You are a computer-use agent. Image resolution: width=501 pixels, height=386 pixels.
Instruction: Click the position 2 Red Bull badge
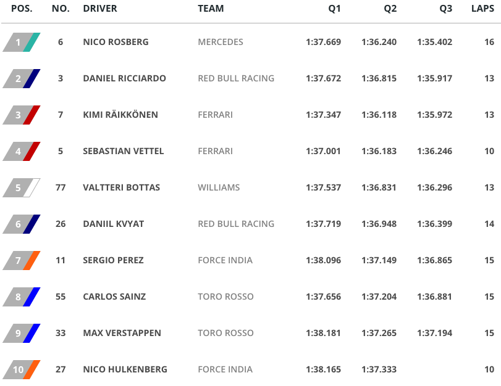[21, 79]
